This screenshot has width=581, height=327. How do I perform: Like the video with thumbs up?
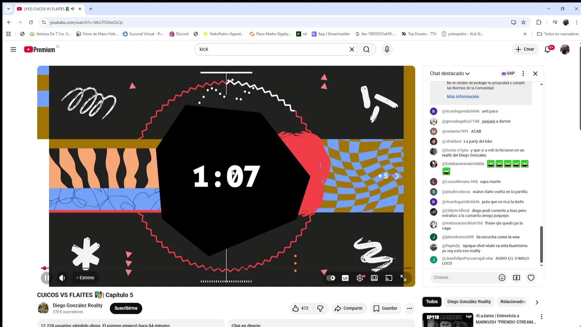pyautogui.click(x=300, y=308)
